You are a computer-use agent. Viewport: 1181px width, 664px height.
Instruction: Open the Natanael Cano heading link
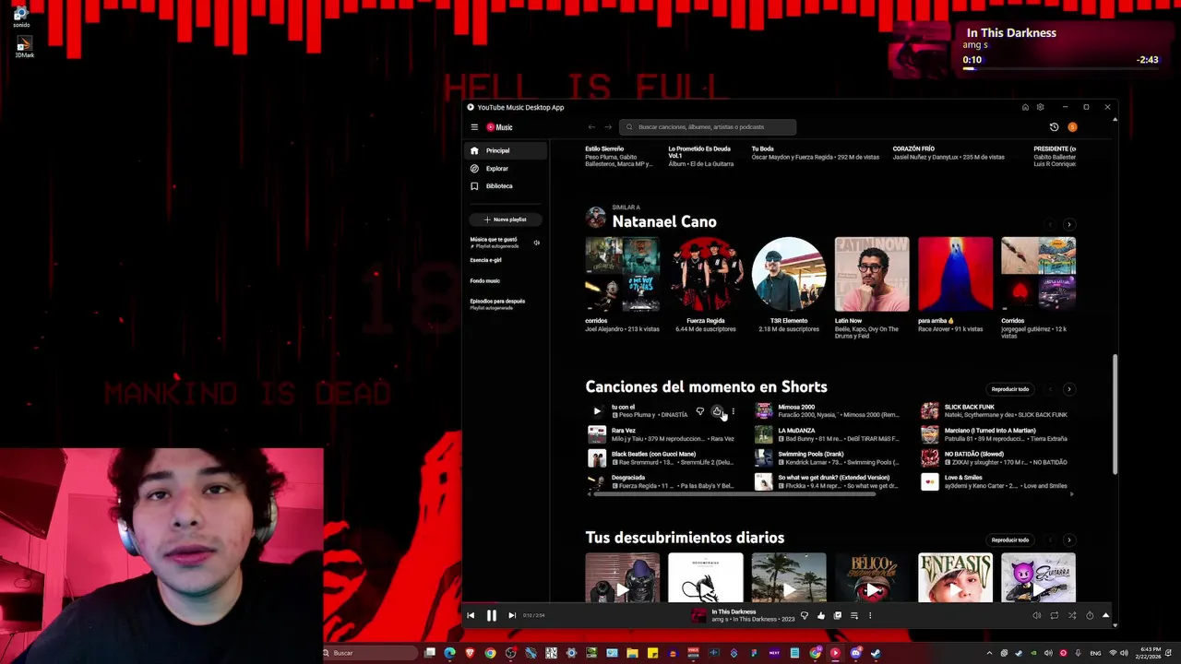(x=664, y=221)
